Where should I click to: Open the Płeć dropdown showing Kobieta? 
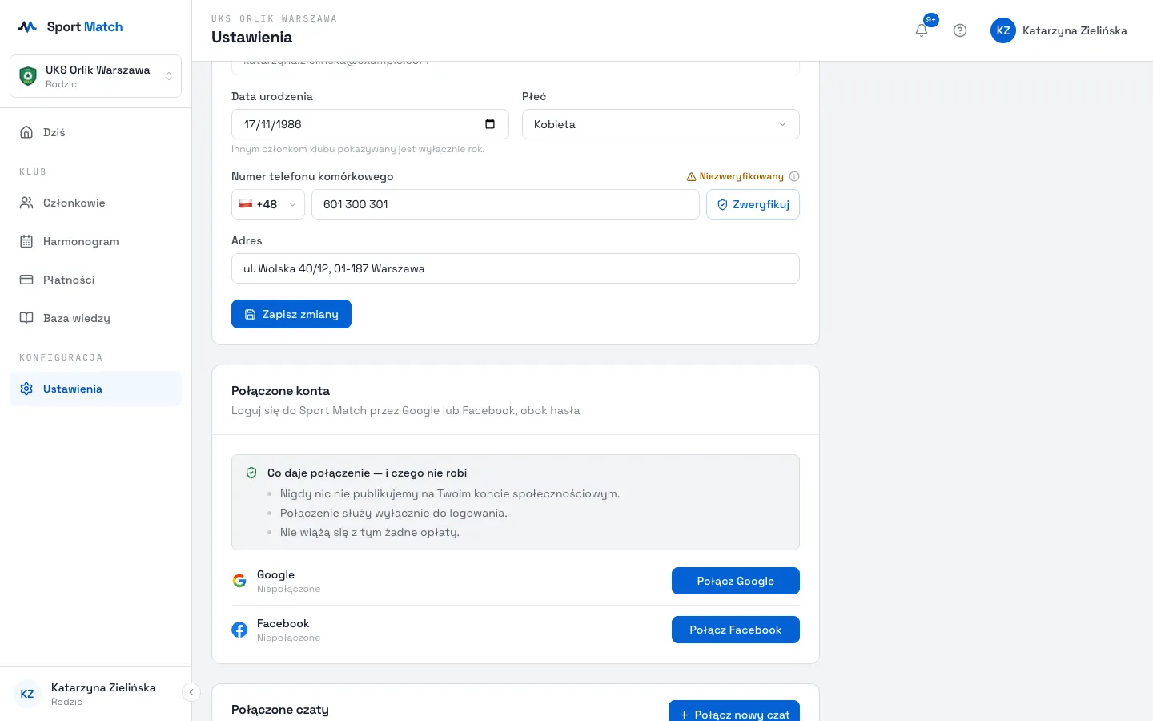tap(661, 124)
